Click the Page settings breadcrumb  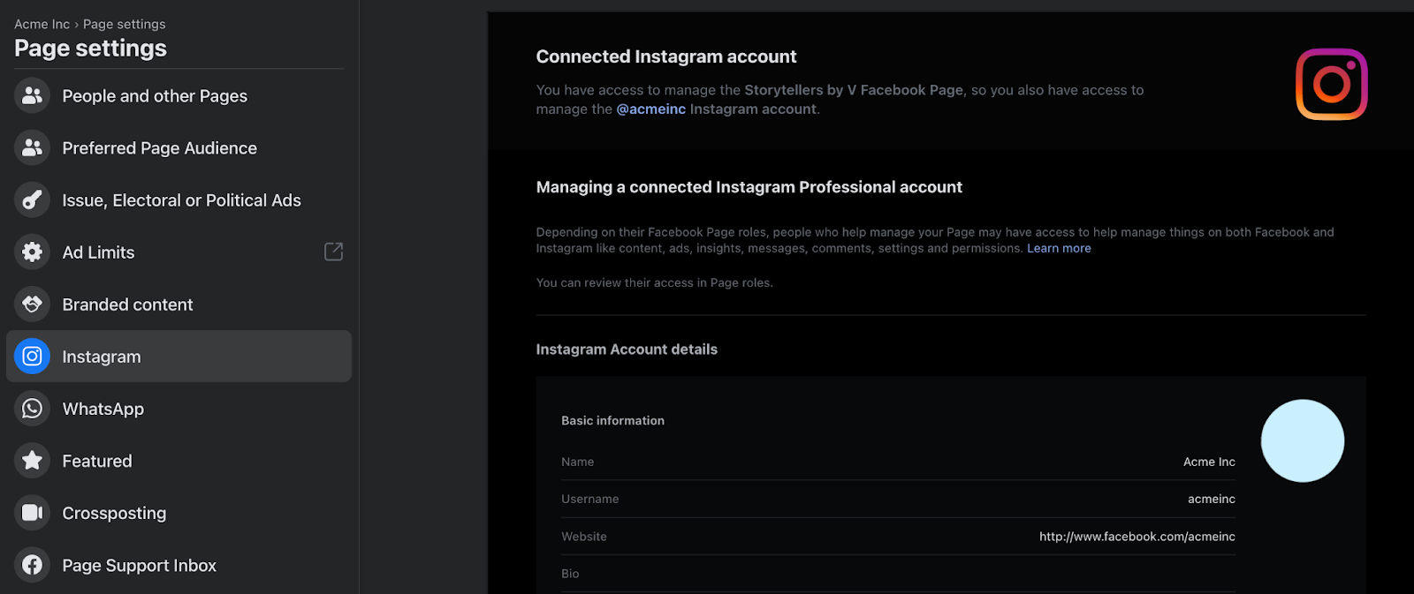(124, 24)
